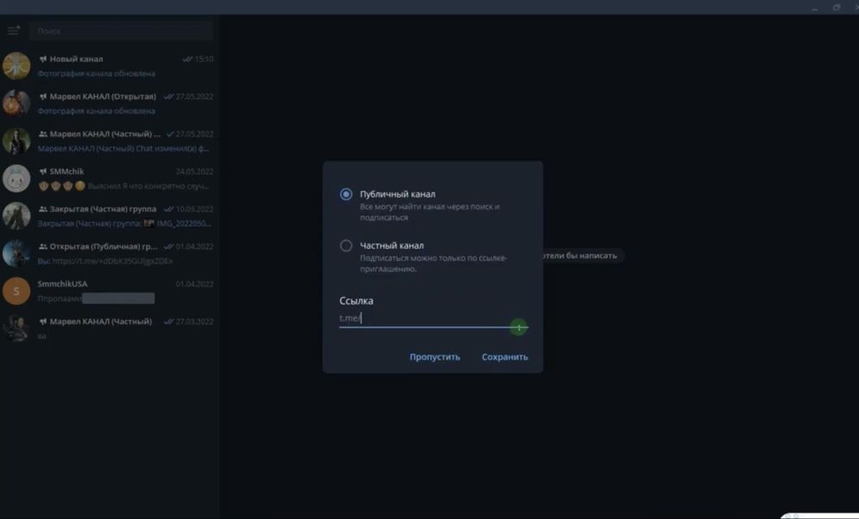
Task: Click the Закрытая (Частная) группа avatar
Action: pos(16,215)
